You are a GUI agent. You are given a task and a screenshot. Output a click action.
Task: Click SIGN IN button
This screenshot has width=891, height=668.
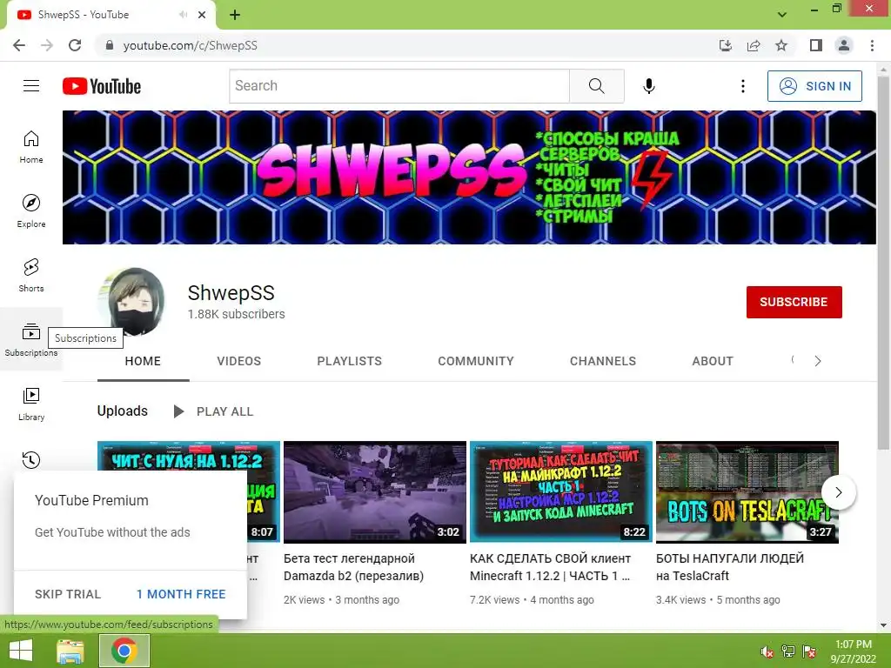[814, 86]
